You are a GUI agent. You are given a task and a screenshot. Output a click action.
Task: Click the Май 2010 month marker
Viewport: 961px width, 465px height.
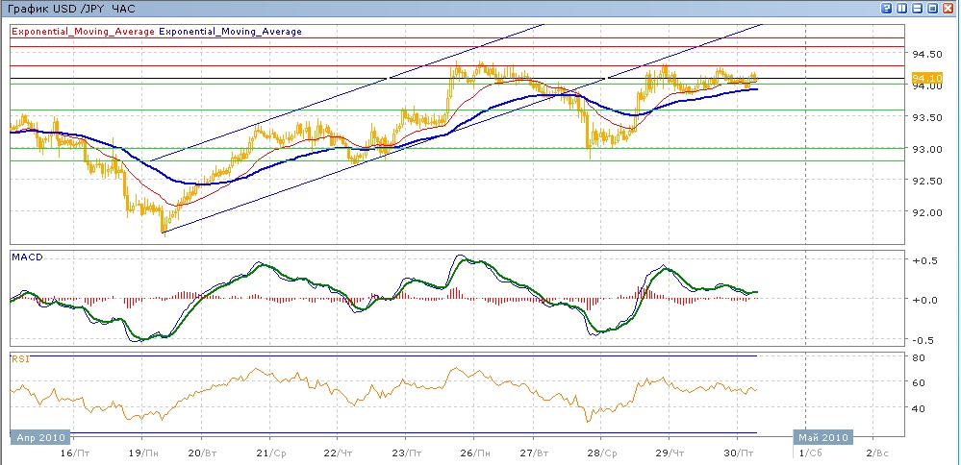[x=822, y=437]
